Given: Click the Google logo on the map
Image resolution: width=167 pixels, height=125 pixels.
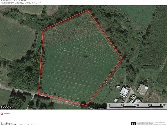Looking at the screenshot, I should click(x=6, y=107).
